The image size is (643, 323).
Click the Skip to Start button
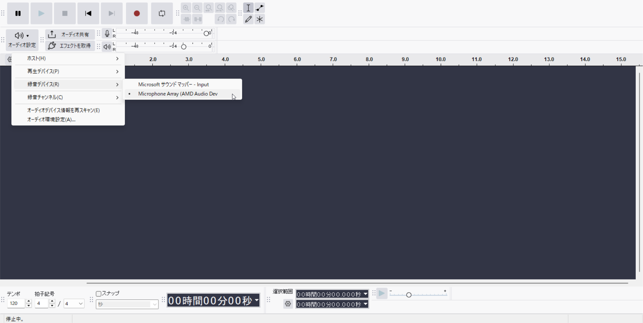(88, 13)
